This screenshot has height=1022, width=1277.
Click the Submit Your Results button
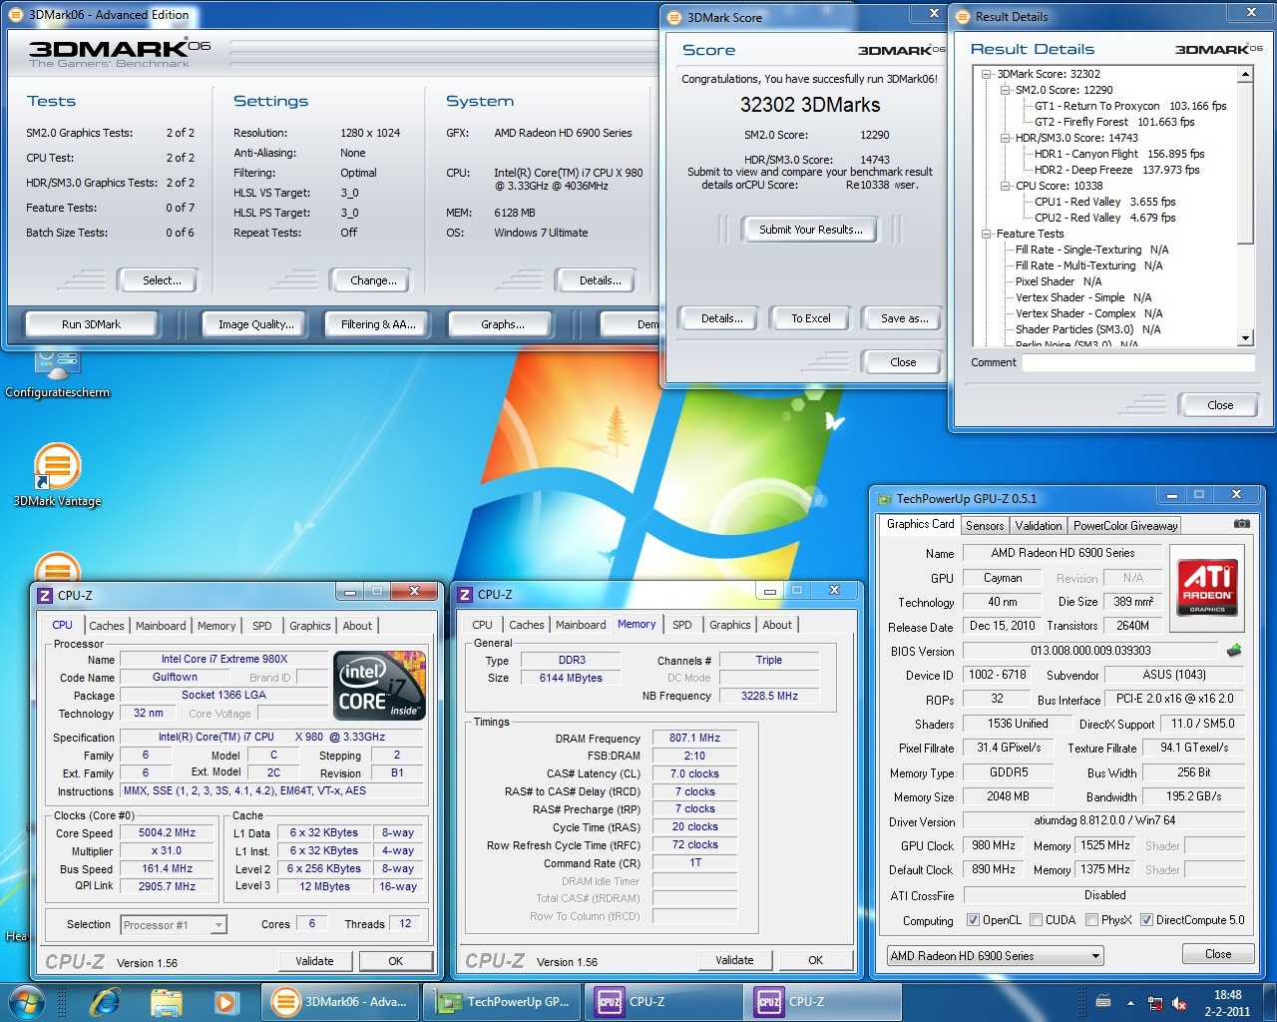point(809,230)
